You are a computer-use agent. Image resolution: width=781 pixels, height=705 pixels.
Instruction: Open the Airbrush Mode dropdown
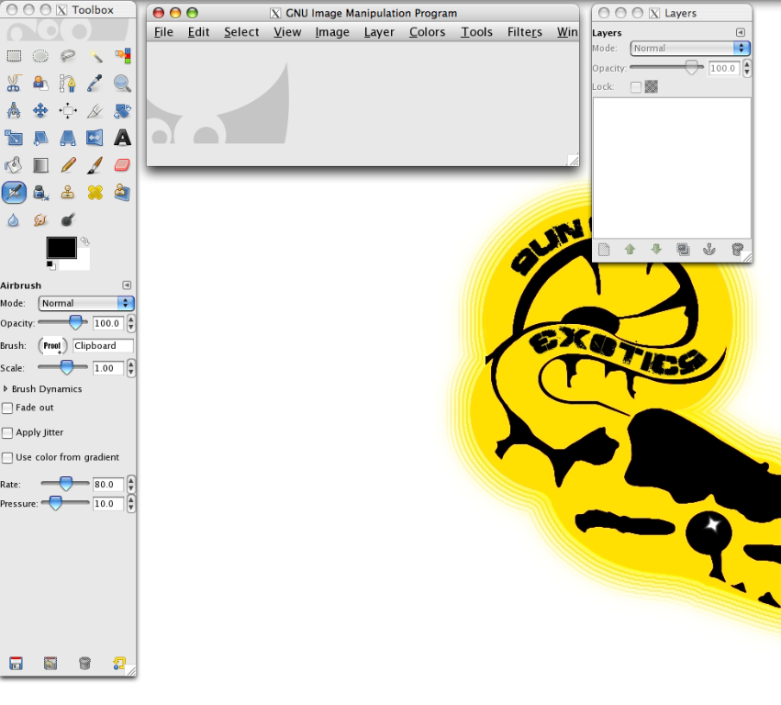pos(86,304)
